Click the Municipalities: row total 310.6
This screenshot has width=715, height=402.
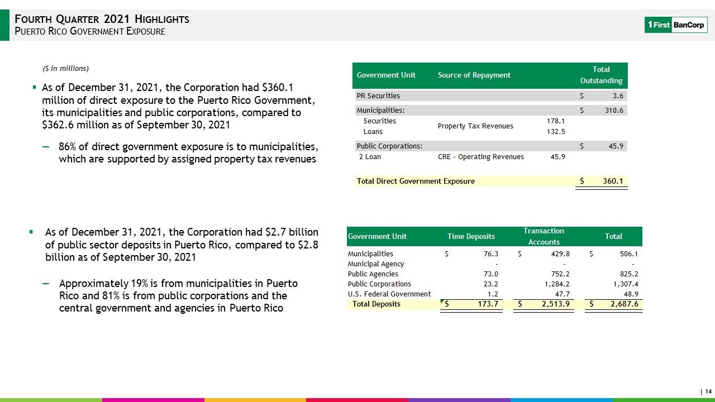(x=613, y=111)
